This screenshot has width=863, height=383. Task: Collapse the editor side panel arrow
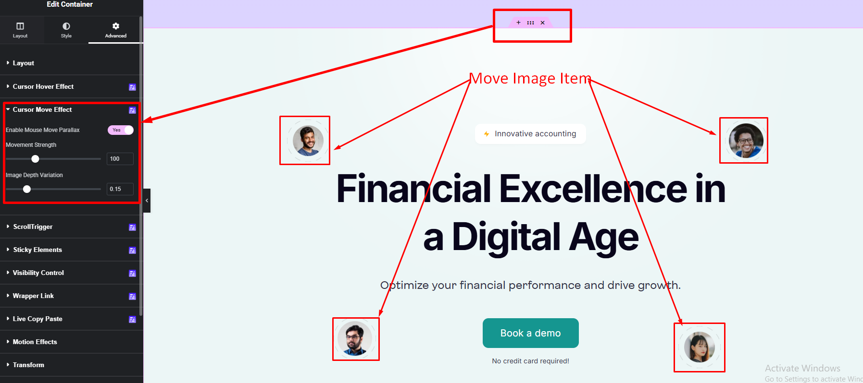[147, 201]
